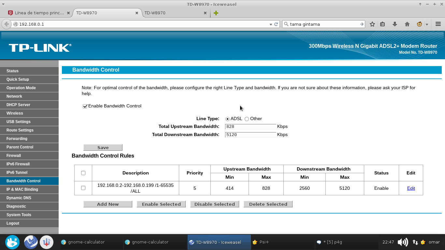Click the Disable Selected button
This screenshot has width=445, height=250.
tap(215, 204)
